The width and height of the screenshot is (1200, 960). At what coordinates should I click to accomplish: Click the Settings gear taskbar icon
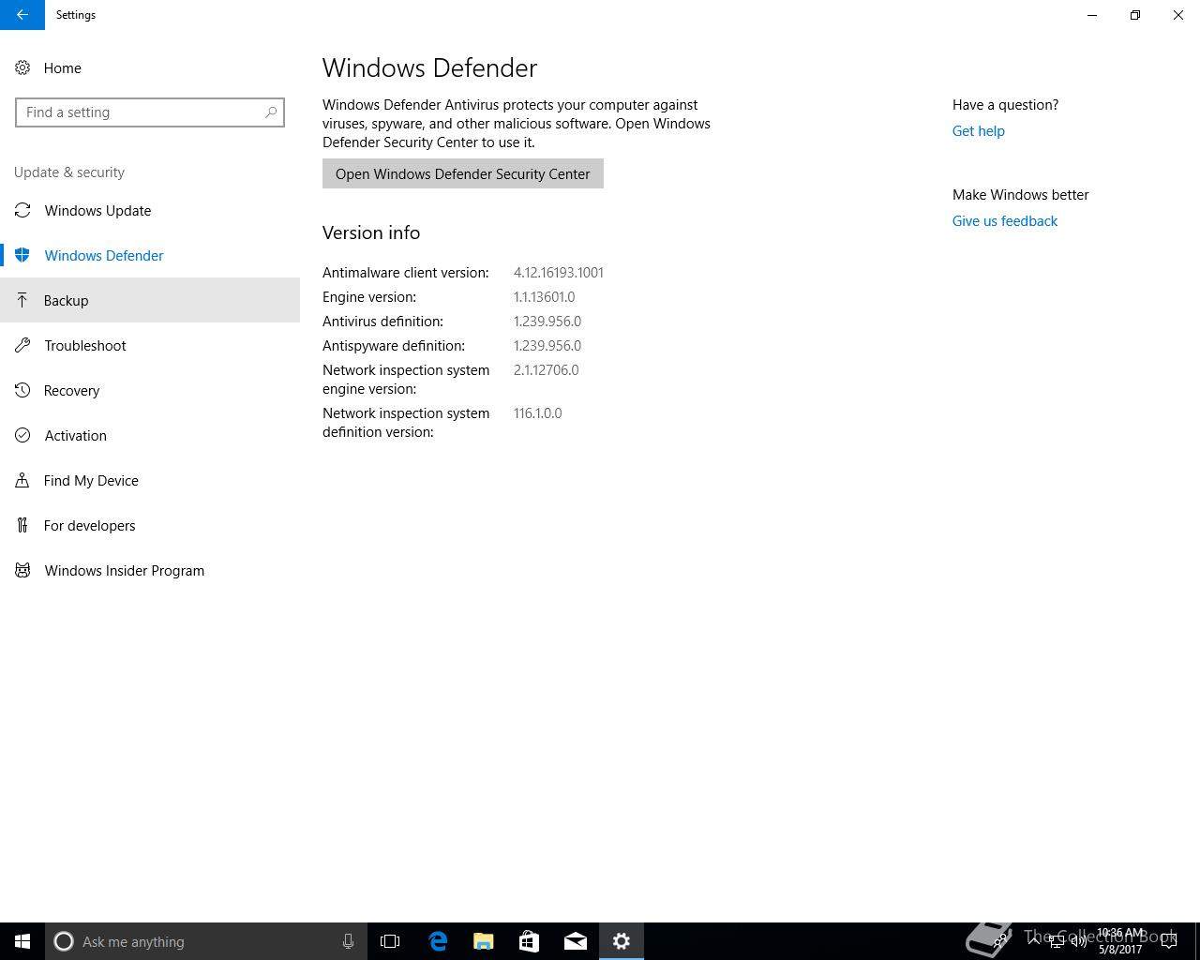622,941
